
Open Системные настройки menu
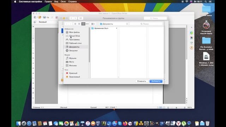(30, 1)
